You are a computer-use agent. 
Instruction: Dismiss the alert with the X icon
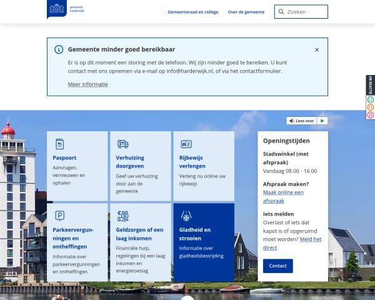click(x=317, y=50)
